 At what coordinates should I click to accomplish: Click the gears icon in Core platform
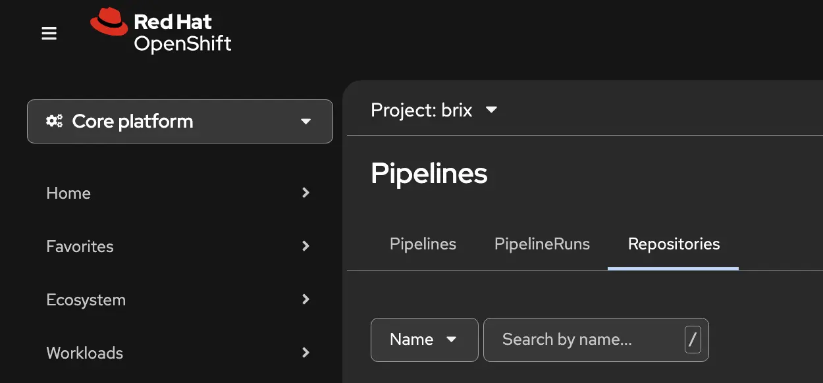click(54, 121)
